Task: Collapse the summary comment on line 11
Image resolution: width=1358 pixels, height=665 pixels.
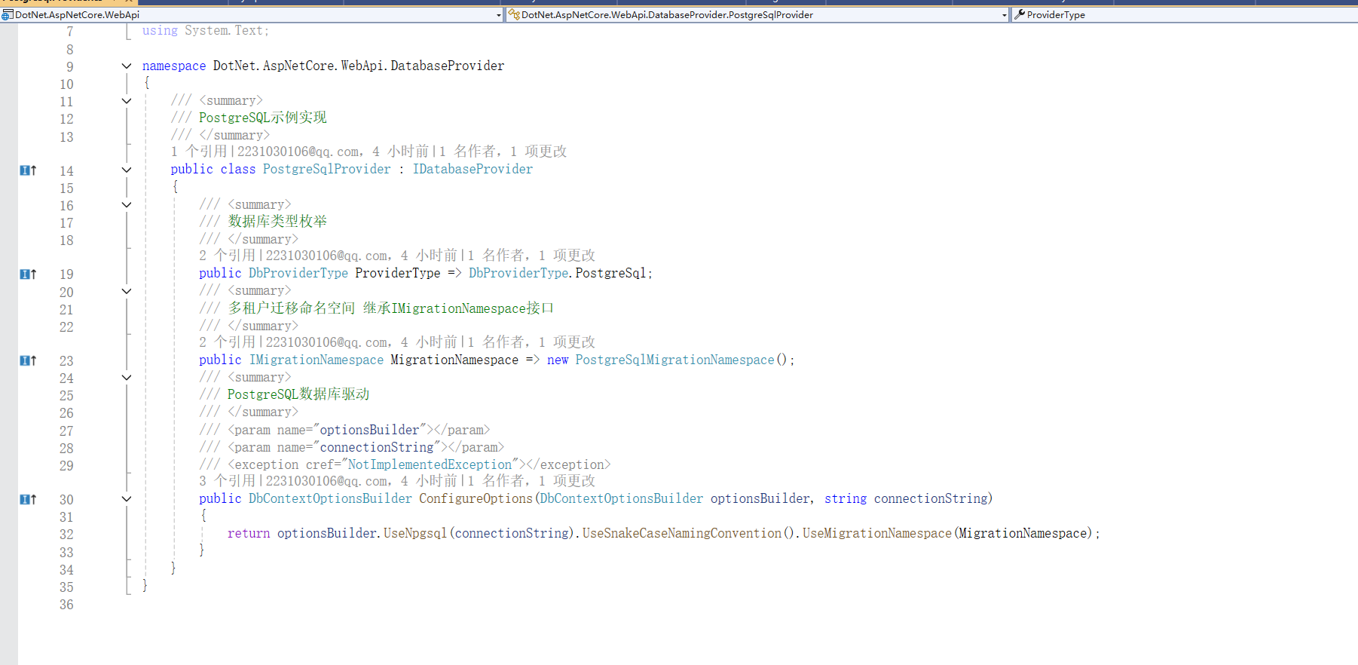Action: click(x=127, y=101)
